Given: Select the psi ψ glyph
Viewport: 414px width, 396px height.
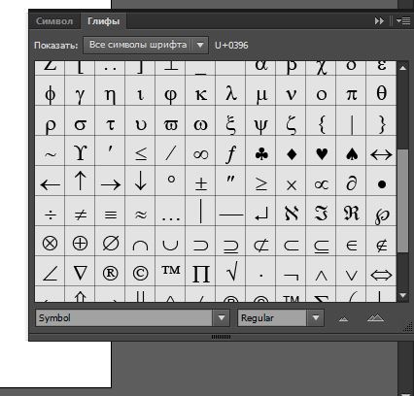Looking at the screenshot, I should pyautogui.click(x=261, y=121).
